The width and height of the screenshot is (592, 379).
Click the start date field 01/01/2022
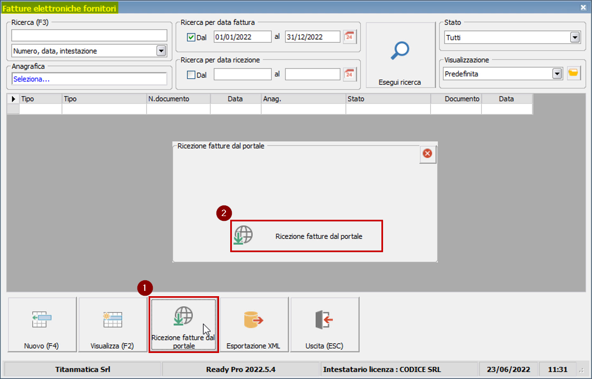(x=242, y=37)
